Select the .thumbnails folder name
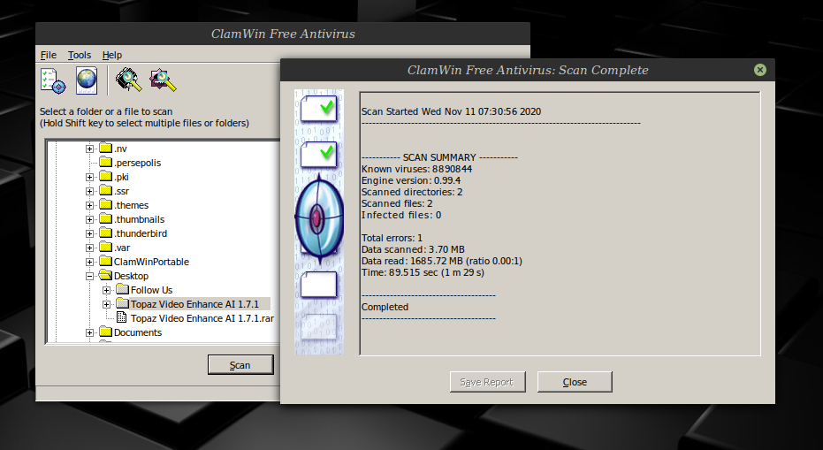 tap(139, 219)
